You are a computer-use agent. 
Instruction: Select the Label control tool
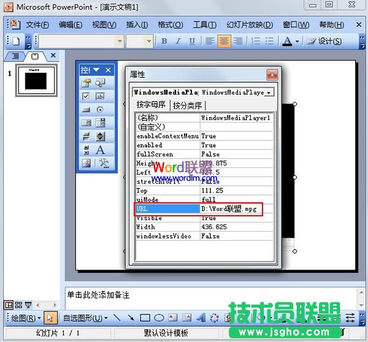click(x=100, y=150)
